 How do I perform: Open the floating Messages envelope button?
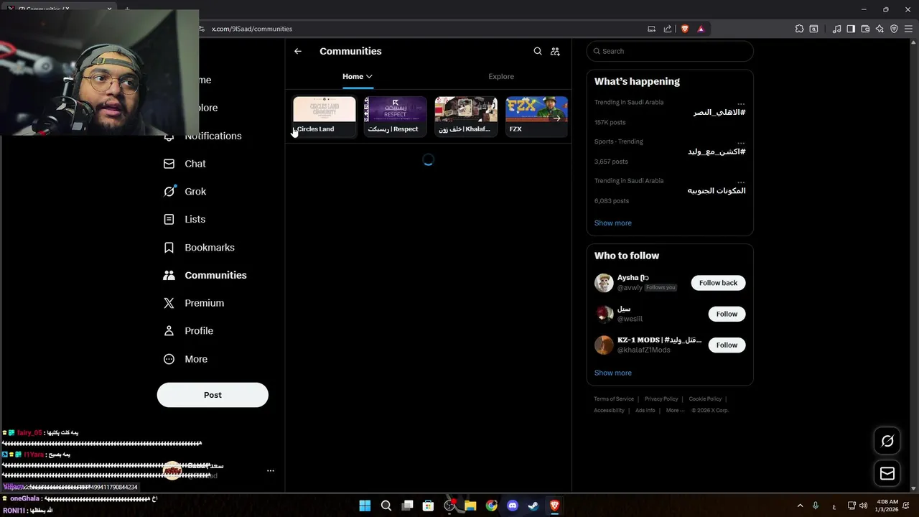pos(887,473)
